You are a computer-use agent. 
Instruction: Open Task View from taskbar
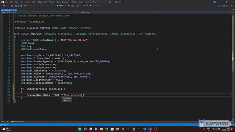click(x=91, y=129)
